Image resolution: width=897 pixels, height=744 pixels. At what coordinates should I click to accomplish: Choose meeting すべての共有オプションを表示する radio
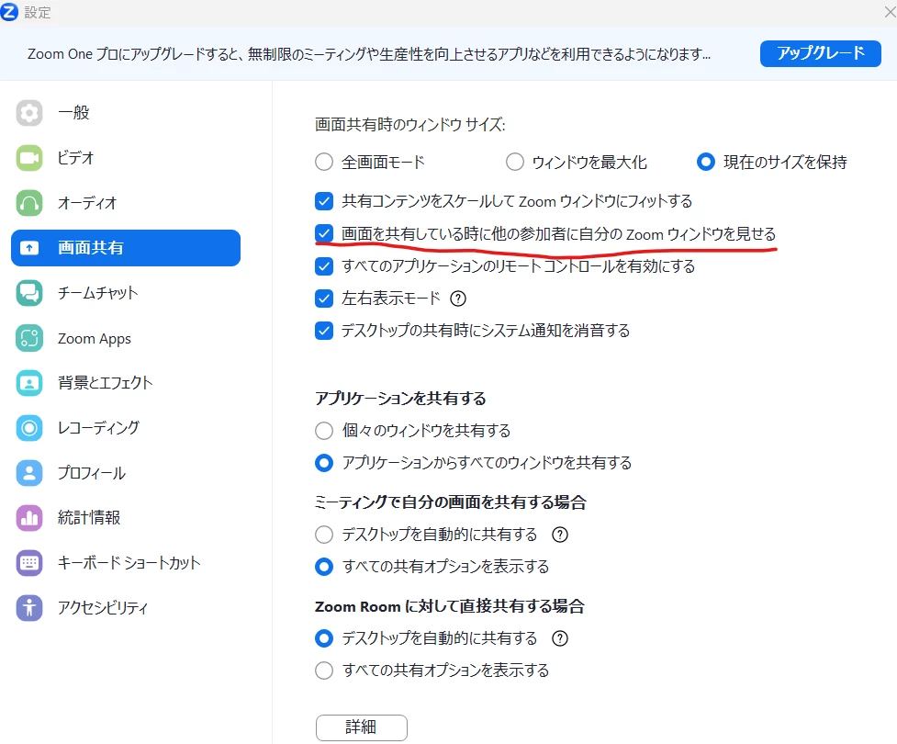click(x=324, y=567)
